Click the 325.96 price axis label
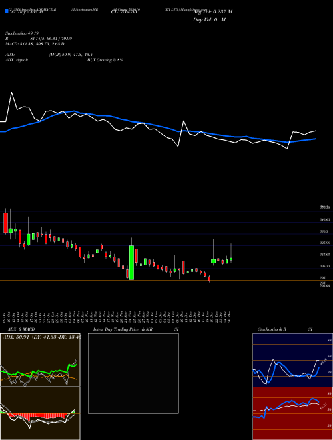333x440 pixels. tap(324, 243)
